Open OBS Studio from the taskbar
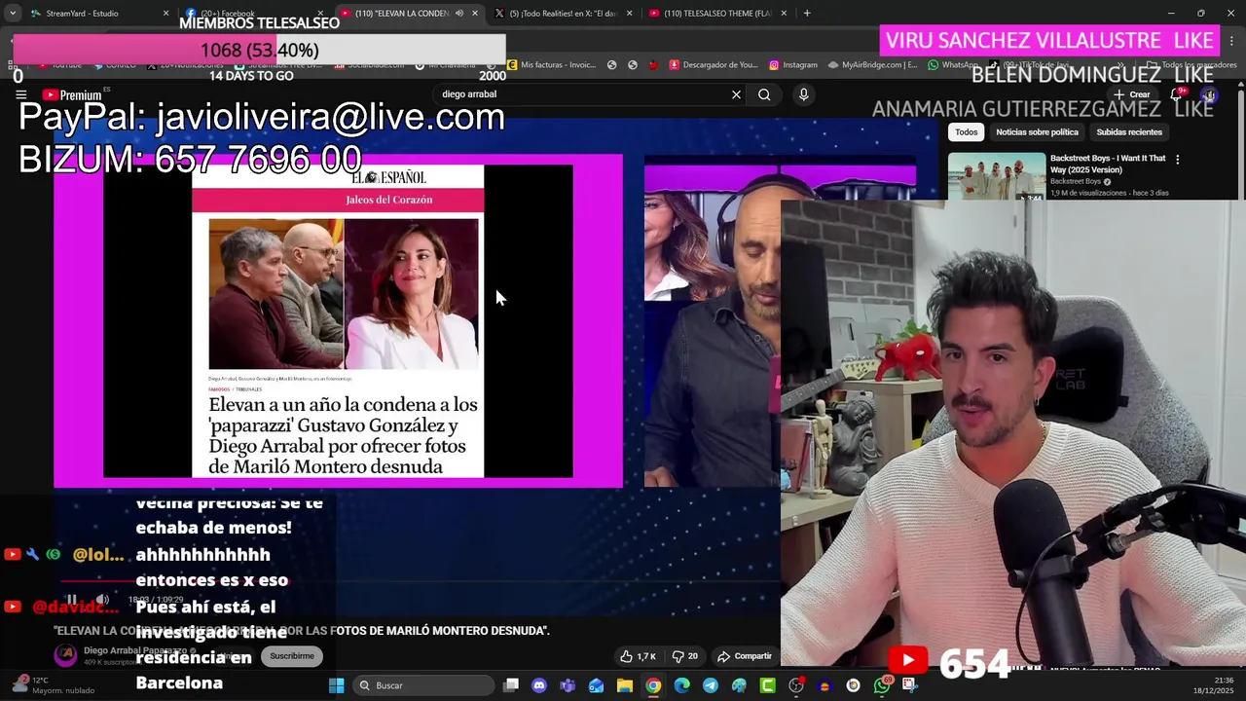Viewport: 1246px width, 701px height. pyautogui.click(x=796, y=685)
